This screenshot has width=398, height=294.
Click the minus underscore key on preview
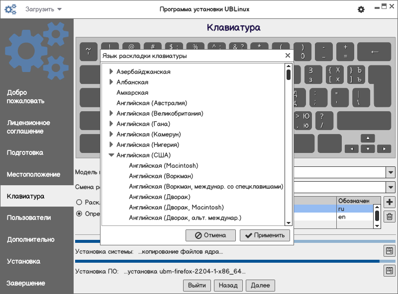pyautogui.click(x=324, y=52)
